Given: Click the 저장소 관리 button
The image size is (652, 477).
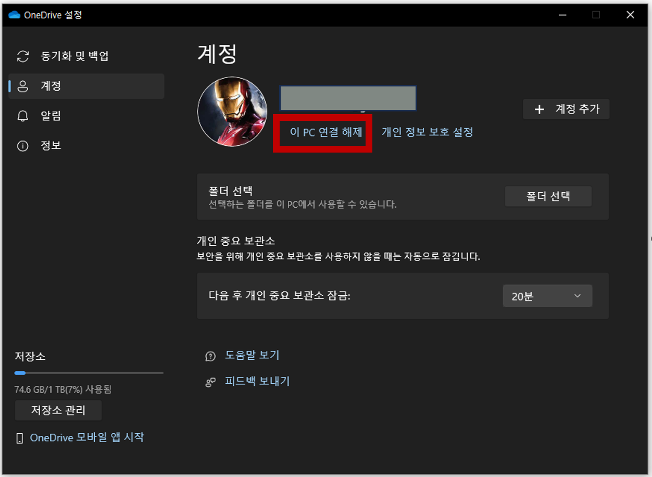Looking at the screenshot, I should (58, 410).
